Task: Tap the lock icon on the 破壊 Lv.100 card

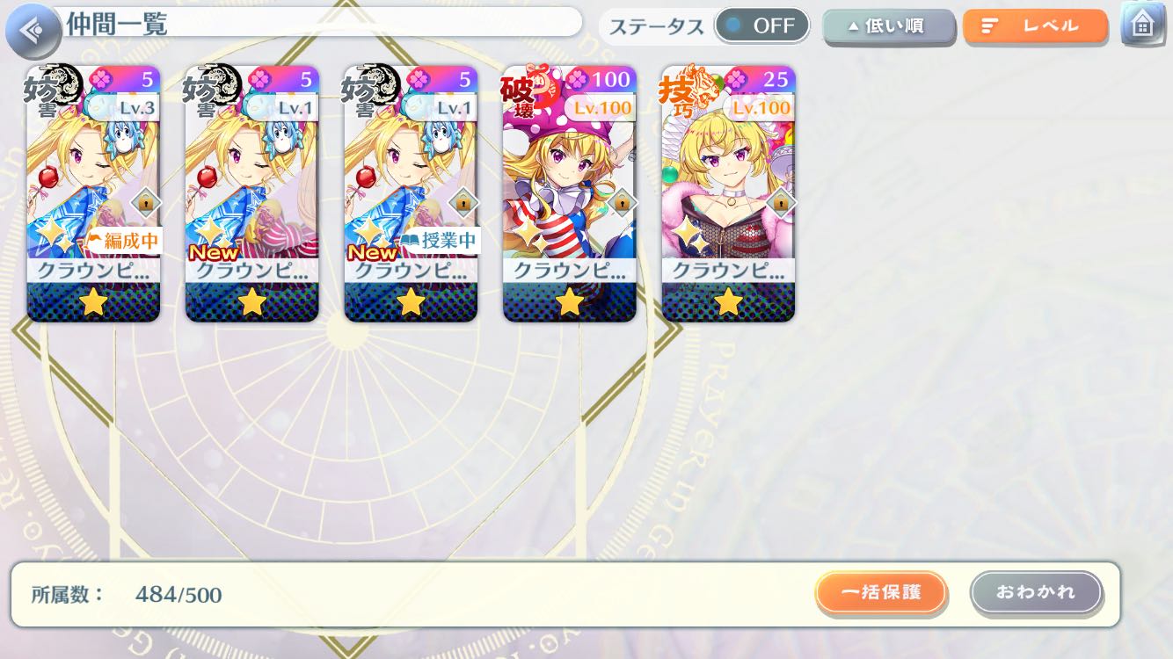Action: 623,203
